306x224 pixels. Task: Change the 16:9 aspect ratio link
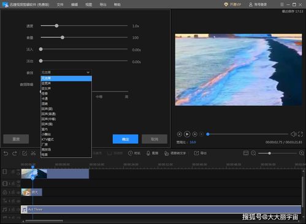pos(193,142)
